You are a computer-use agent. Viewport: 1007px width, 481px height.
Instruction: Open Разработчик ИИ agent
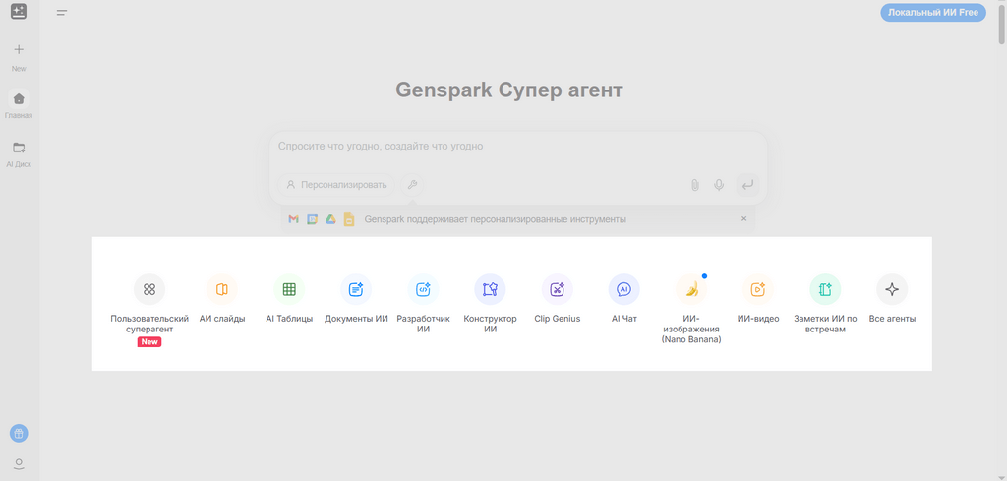click(423, 289)
